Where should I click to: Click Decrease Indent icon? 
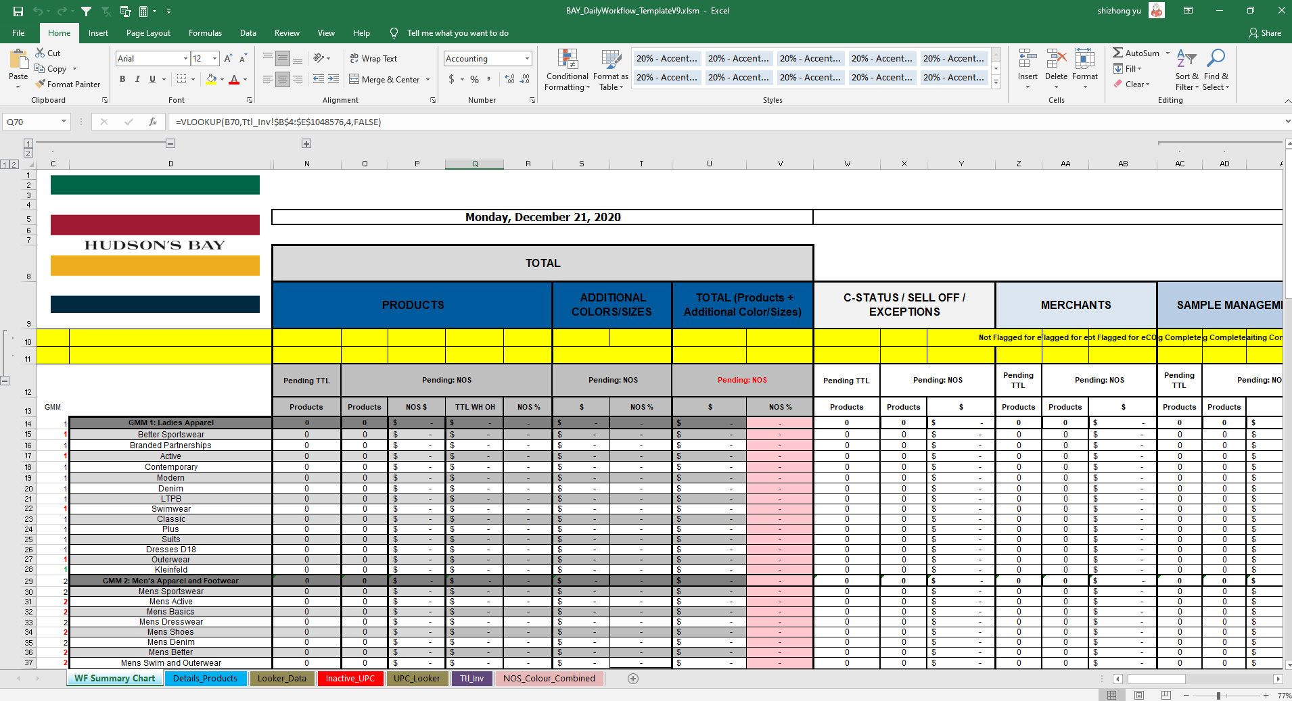coord(319,79)
